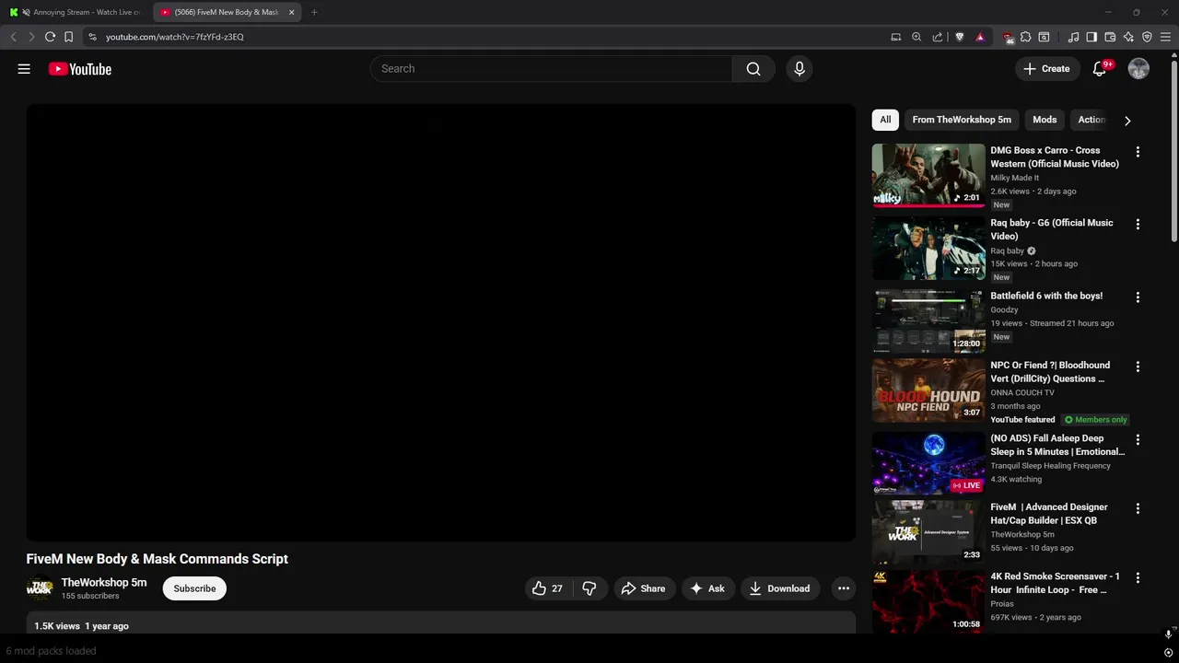Open site settings icon in address bar
1179x663 pixels.
[x=92, y=37]
